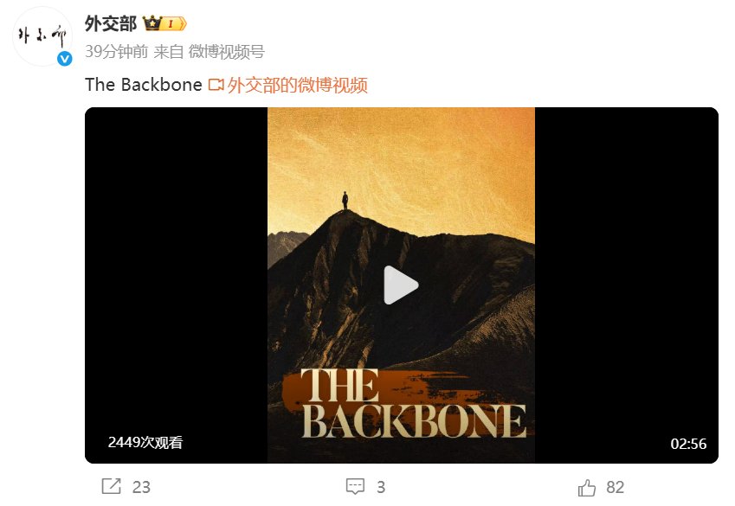Open the 外交部 account name link
The image size is (735, 506).
click(x=111, y=23)
